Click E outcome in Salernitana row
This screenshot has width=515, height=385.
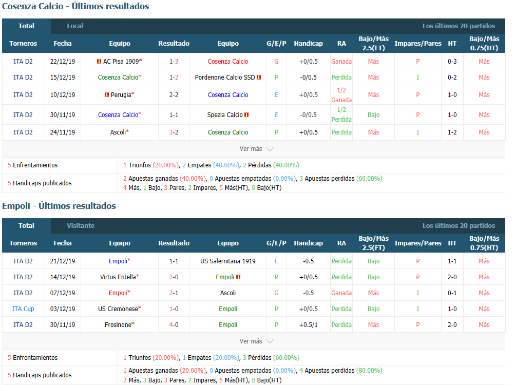coord(276,261)
